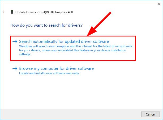Click arrow icon beside Browse my computer
This screenshot has width=163, height=120.
pos(15,68)
